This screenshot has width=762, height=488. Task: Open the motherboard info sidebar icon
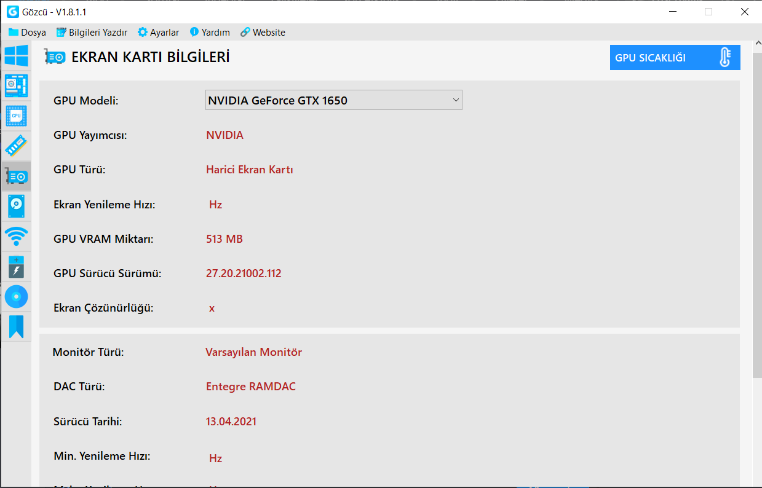tap(16, 86)
